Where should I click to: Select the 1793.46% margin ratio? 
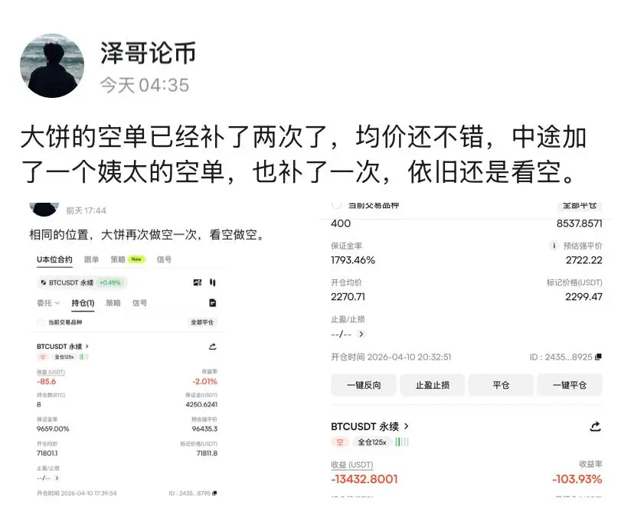(x=353, y=260)
